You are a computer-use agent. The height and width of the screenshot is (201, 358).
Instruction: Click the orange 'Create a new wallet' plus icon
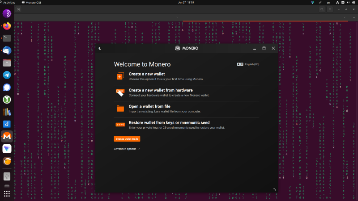tap(120, 76)
